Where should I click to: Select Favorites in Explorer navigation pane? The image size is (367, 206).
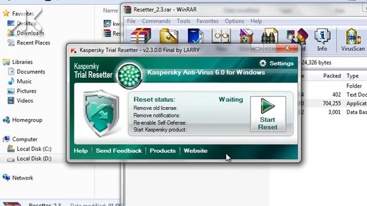click(x=23, y=14)
